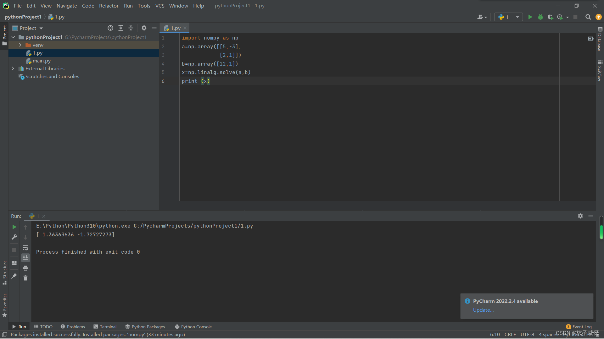Print run output with printer icon
The image size is (604, 339).
pyautogui.click(x=25, y=268)
